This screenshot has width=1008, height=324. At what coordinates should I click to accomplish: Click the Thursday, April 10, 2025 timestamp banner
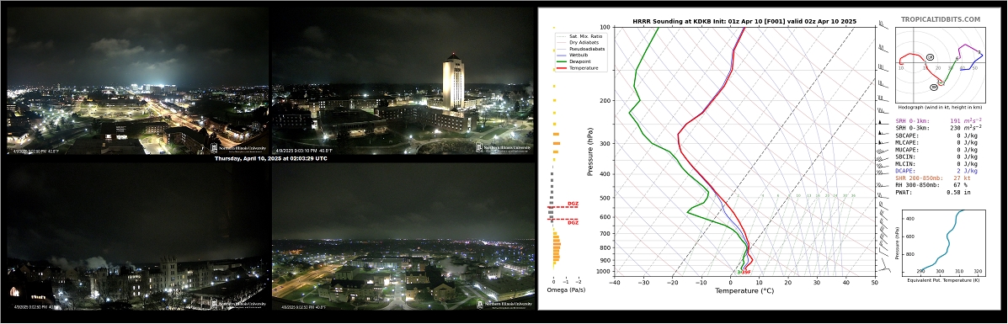pyautogui.click(x=270, y=158)
